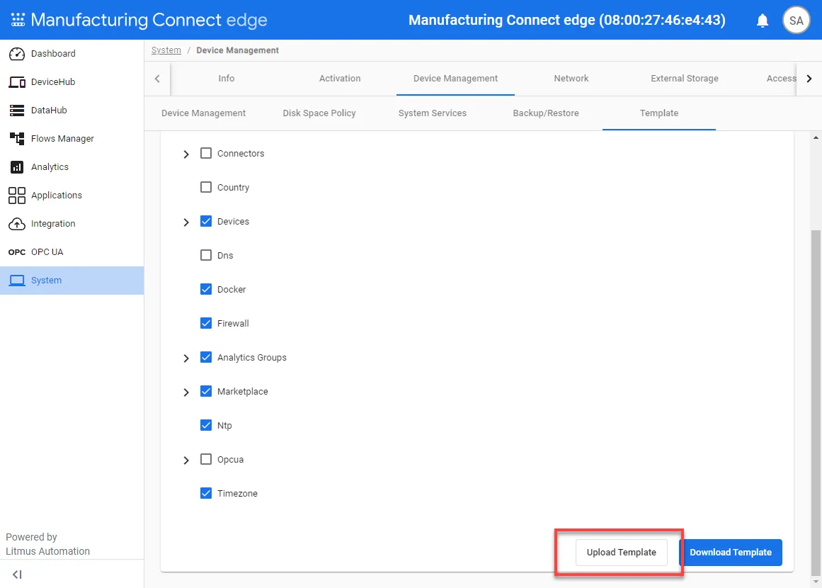The height and width of the screenshot is (588, 822).
Task: Select the System Services subtab
Action: (433, 113)
